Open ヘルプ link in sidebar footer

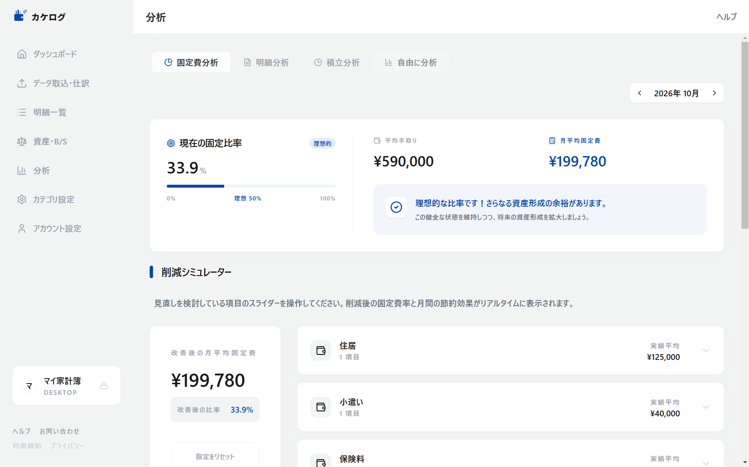pos(22,431)
